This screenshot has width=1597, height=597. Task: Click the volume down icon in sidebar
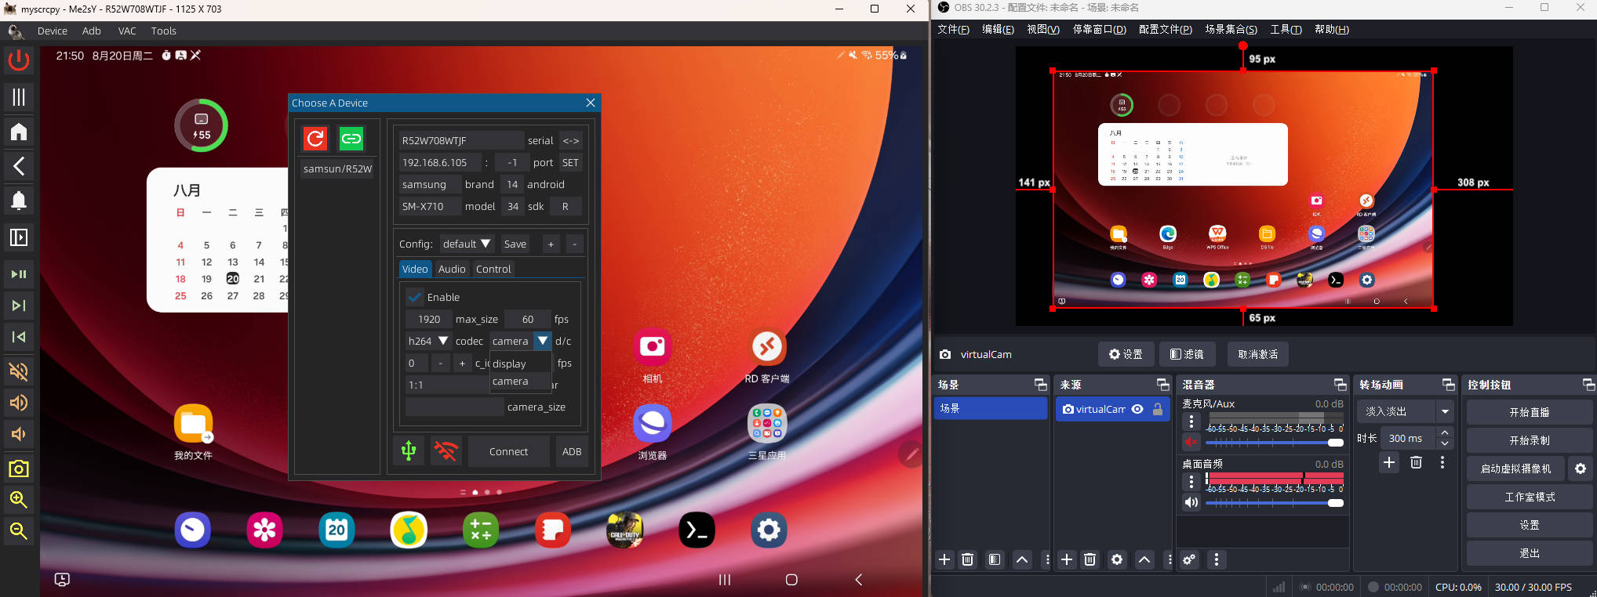click(x=19, y=434)
